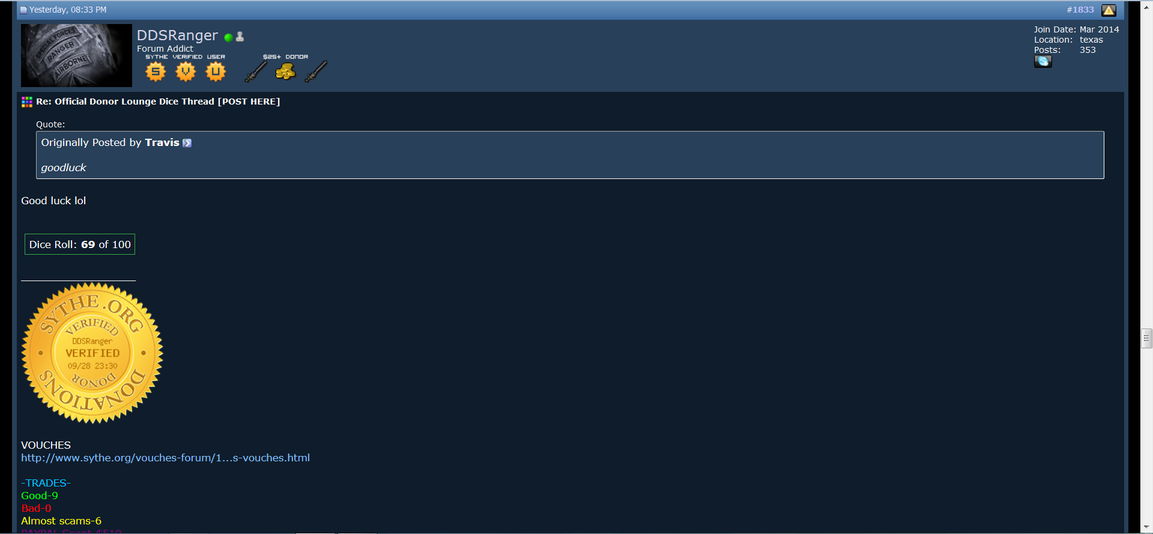The width and height of the screenshot is (1153, 534).
Task: Click the post status icon beside Yesterday timestamp
Action: tap(23, 10)
